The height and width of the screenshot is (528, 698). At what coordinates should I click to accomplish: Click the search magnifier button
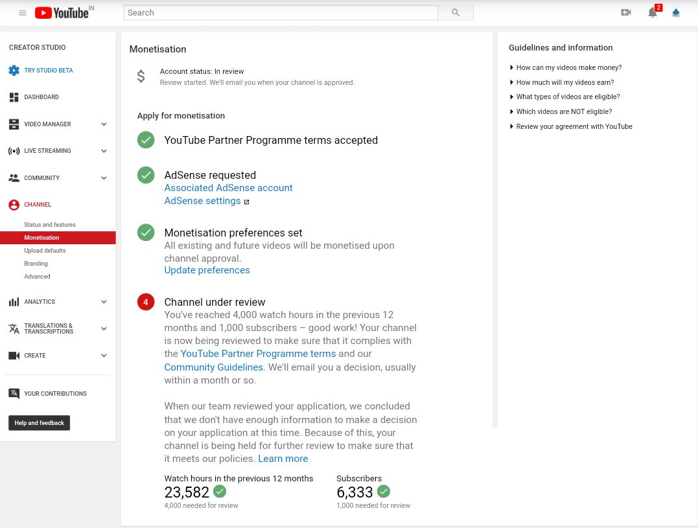(456, 12)
